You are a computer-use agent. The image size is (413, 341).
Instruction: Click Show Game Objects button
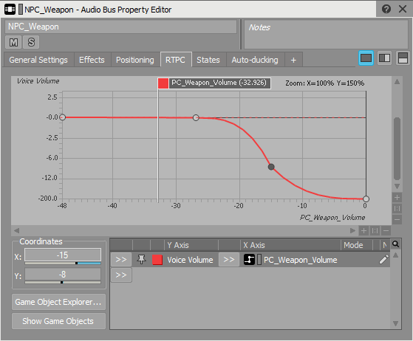(x=58, y=321)
